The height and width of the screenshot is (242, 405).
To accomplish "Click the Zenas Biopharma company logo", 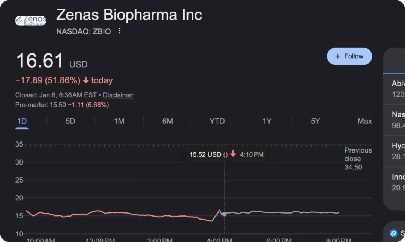I will click(x=30, y=21).
